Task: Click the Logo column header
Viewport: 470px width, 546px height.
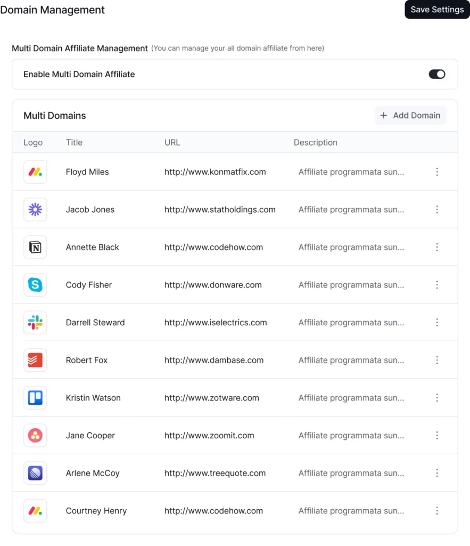Action: coord(33,142)
